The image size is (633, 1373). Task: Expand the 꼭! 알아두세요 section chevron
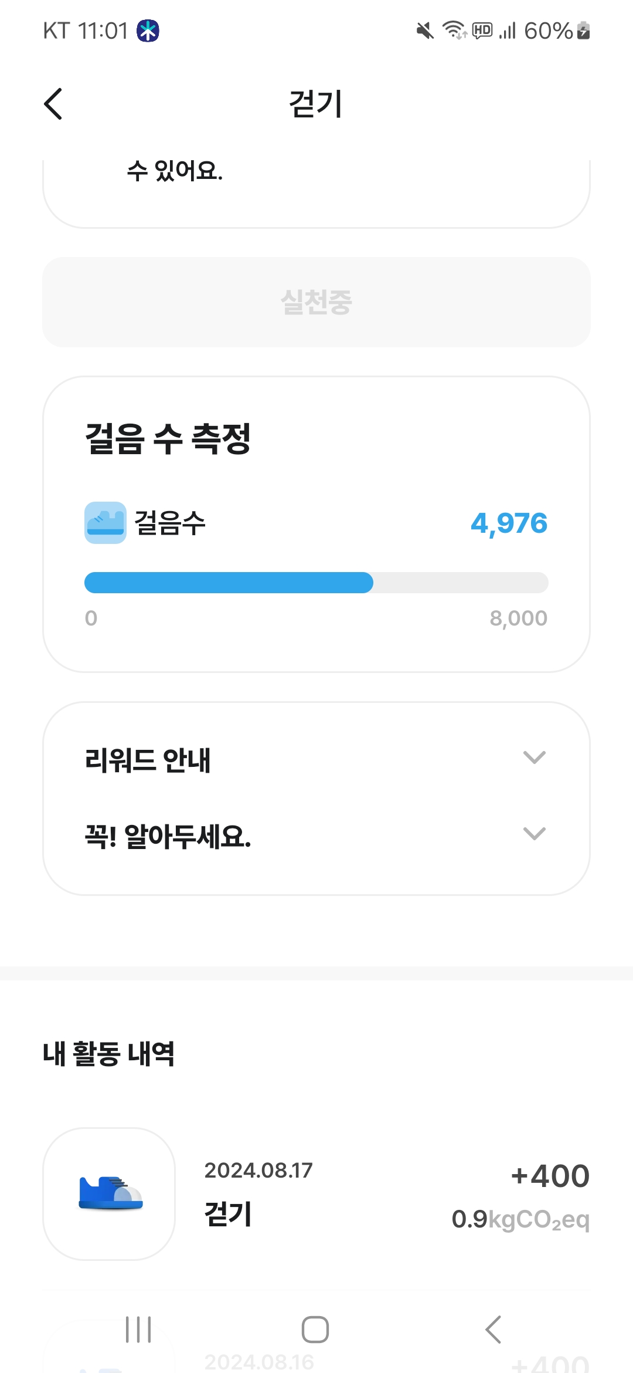(x=534, y=834)
